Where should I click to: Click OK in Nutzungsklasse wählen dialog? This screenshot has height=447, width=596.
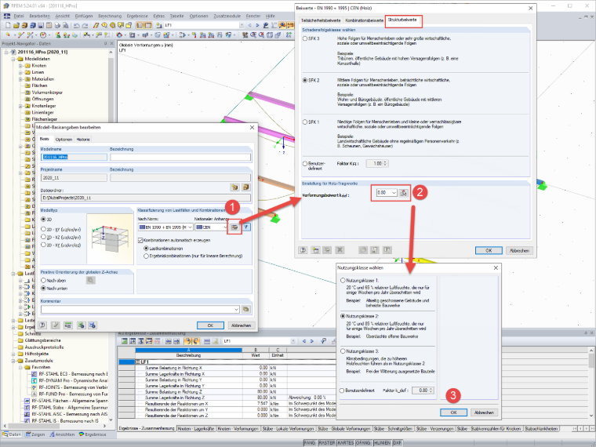[453, 412]
